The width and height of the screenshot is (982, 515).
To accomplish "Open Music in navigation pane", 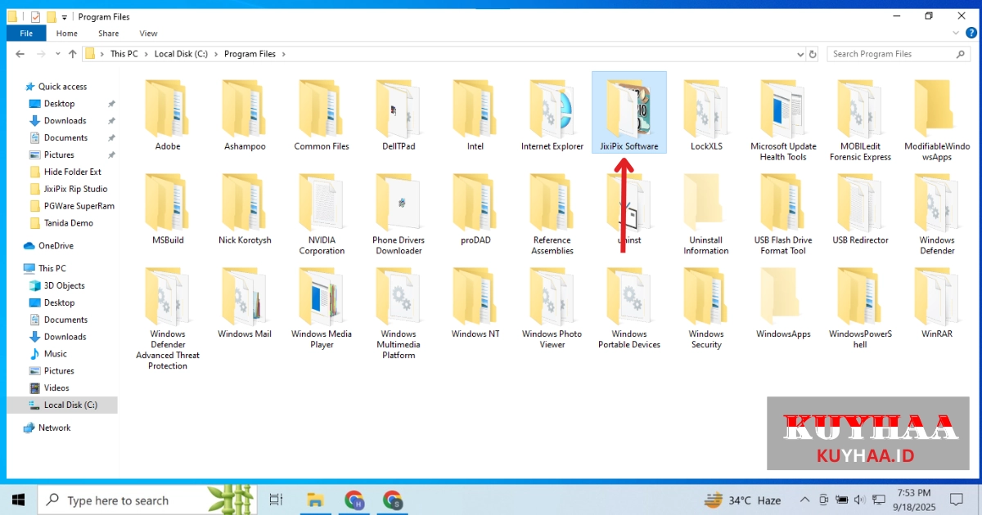I will [x=56, y=354].
